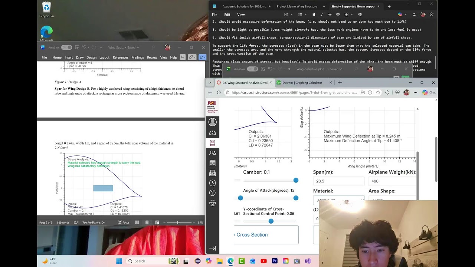Click clear formatting icon in notes editor

click(x=360, y=14)
